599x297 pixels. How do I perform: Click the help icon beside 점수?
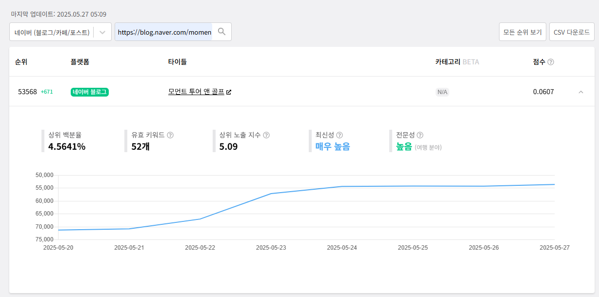(x=551, y=62)
